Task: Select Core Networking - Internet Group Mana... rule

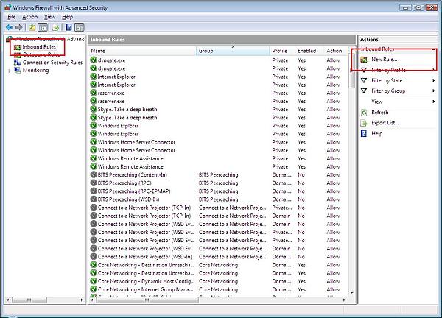Action: tap(146, 289)
